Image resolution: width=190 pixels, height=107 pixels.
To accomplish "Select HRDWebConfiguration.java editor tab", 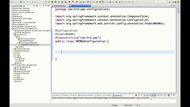I will [x=80, y=6].
